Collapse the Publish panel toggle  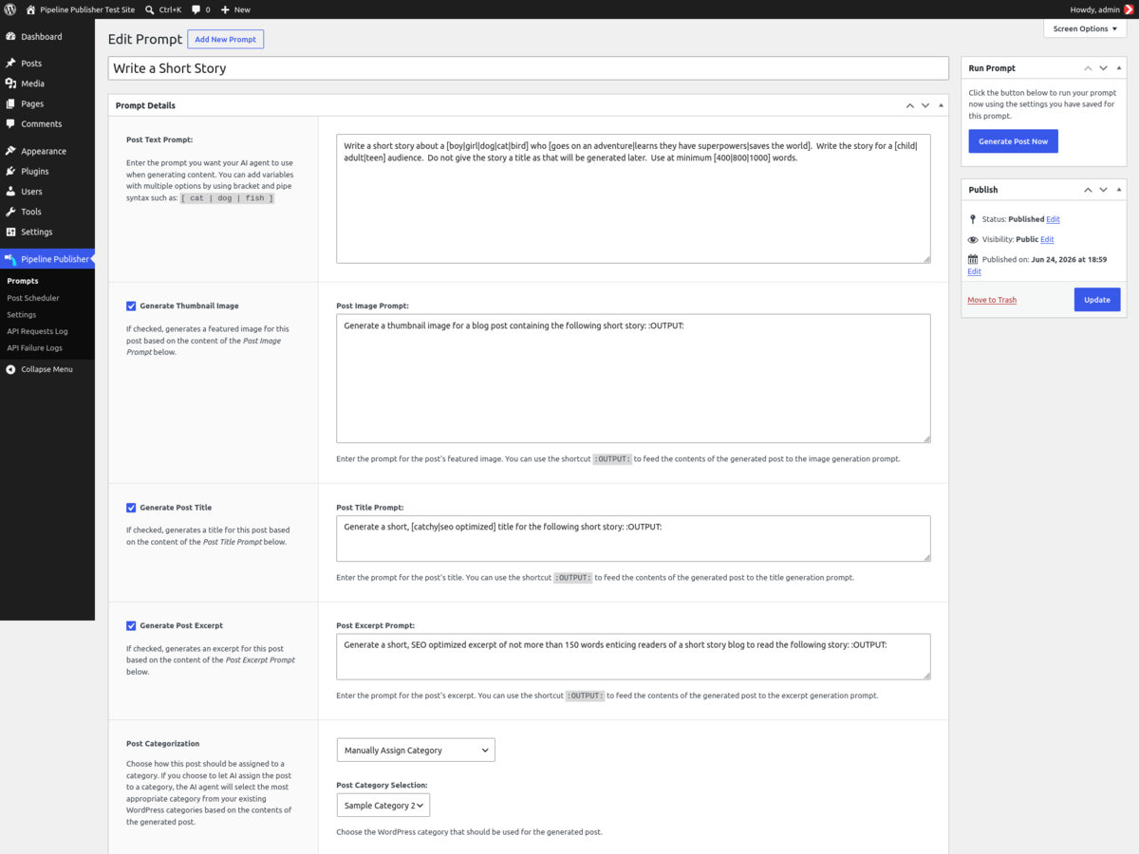tap(1118, 190)
